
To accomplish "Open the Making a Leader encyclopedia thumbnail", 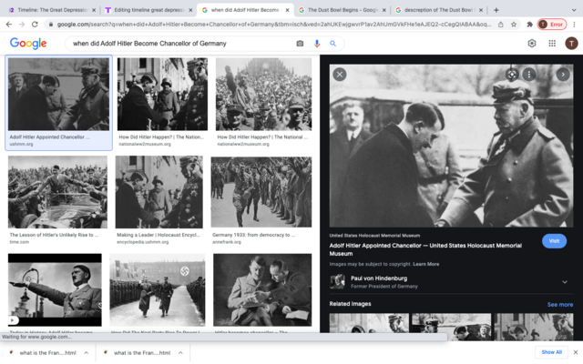I will point(159,192).
